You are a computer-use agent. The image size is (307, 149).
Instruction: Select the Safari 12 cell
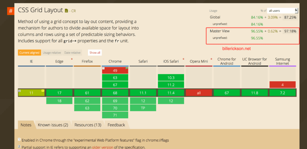pyautogui.click(x=143, y=101)
